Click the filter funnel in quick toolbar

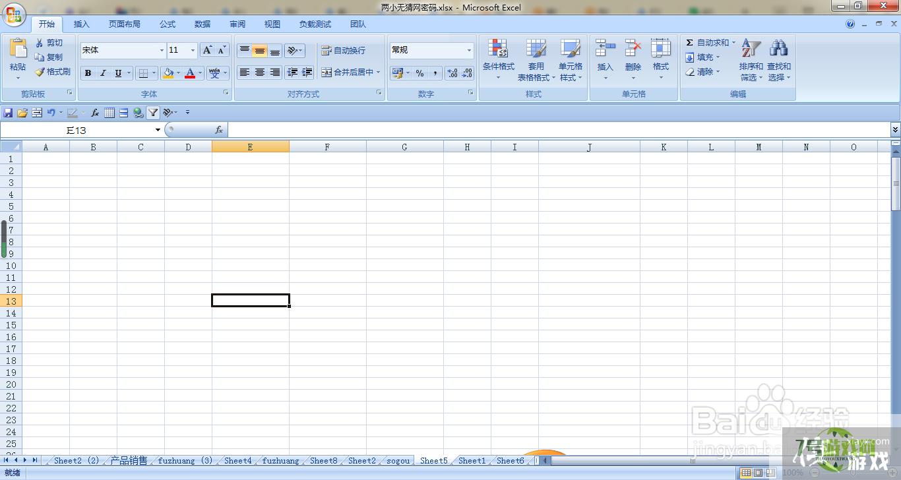153,113
